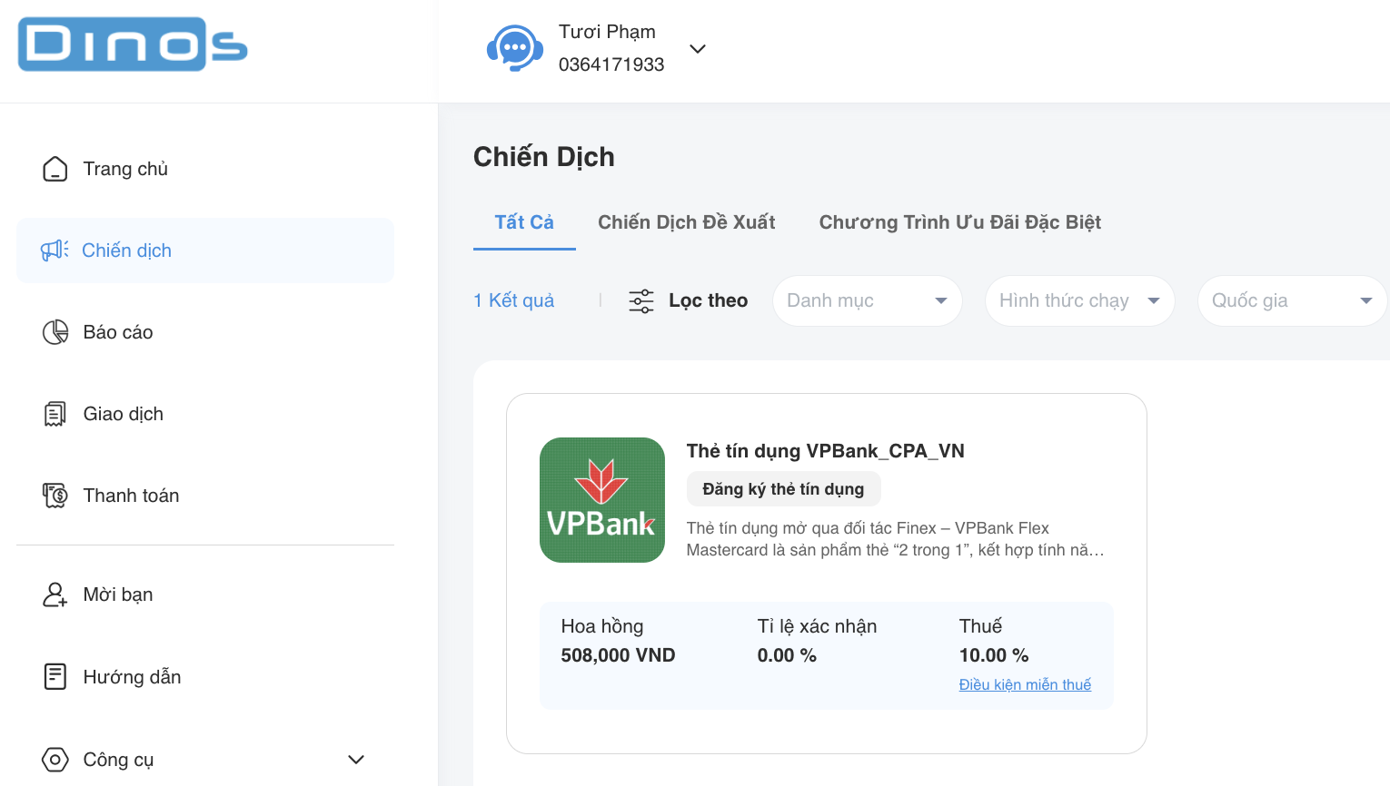
Task: Open the Quốc gia dropdown
Action: tap(1291, 300)
